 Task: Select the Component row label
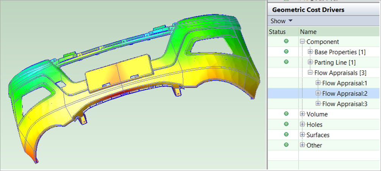pyautogui.click(x=323, y=42)
